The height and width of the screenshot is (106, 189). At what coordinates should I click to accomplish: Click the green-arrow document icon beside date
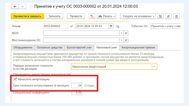118,26
